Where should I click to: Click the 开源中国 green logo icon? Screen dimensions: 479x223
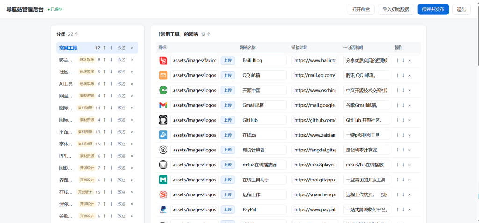click(x=163, y=90)
